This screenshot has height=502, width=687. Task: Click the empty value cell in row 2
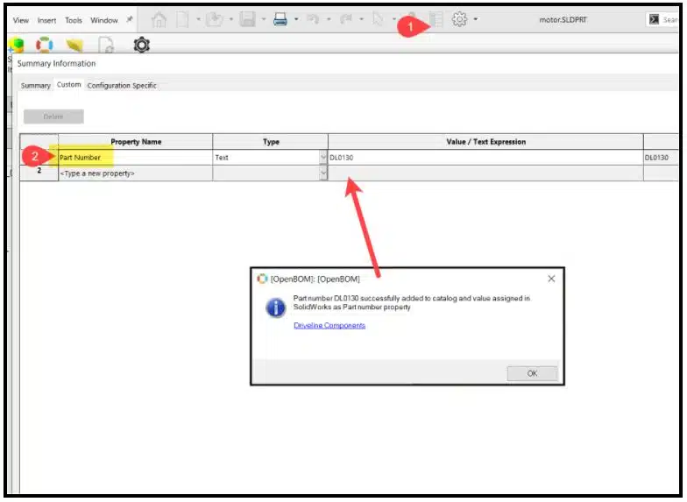485,173
